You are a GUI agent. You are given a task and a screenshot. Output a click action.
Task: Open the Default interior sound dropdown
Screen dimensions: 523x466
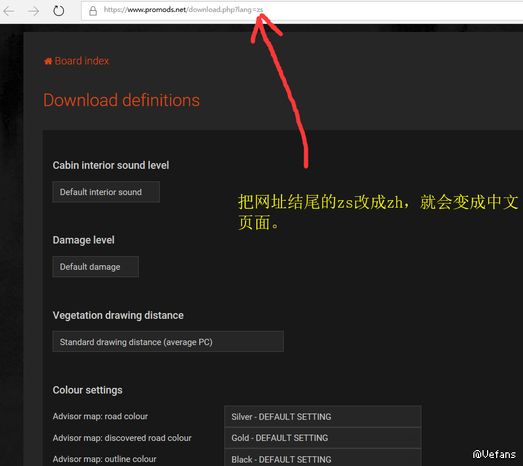[x=106, y=192]
